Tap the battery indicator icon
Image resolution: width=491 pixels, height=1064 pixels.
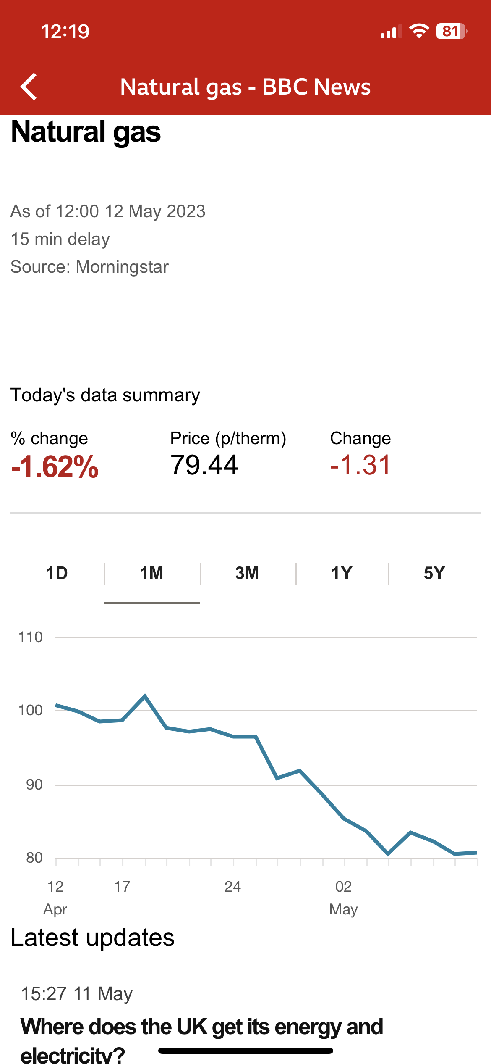(x=452, y=31)
